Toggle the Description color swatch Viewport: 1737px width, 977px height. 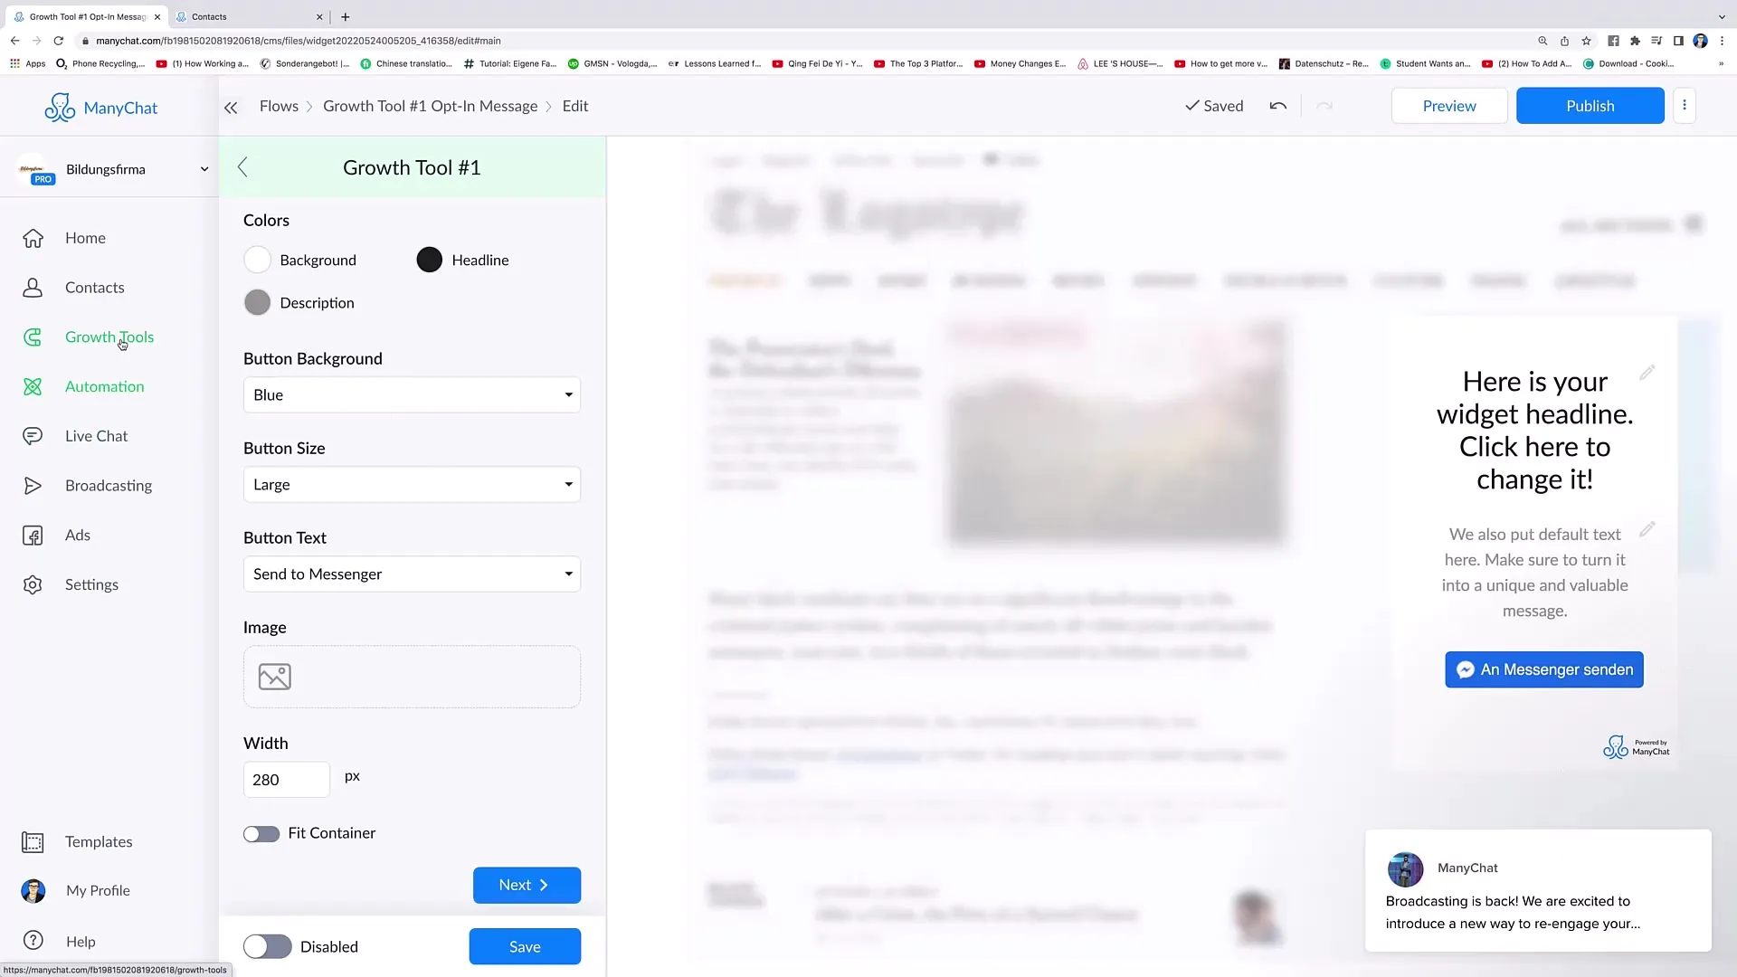257,303
